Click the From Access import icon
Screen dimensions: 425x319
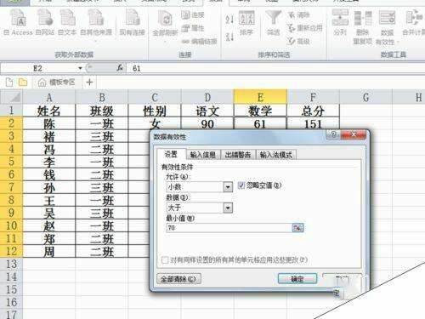(19, 18)
